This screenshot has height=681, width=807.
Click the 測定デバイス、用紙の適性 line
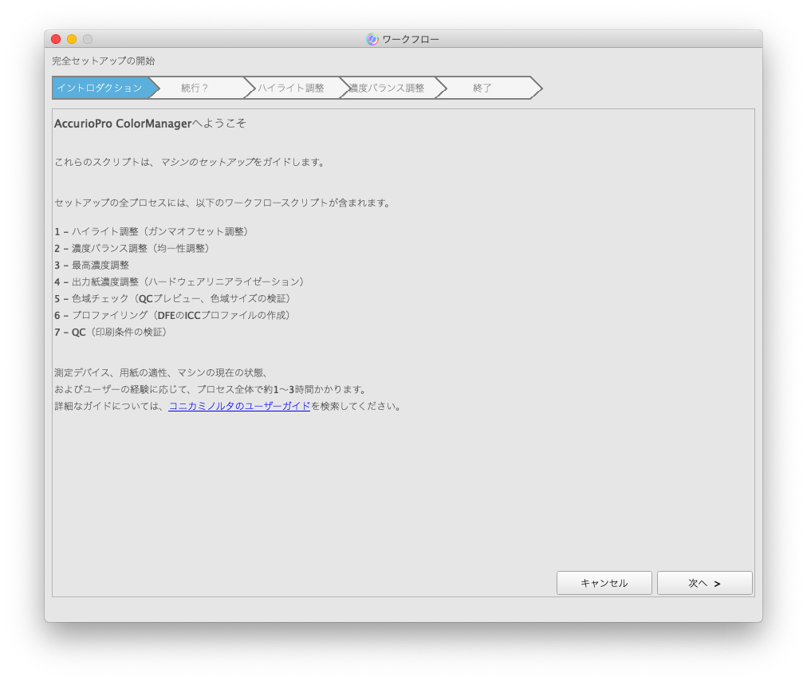[161, 372]
